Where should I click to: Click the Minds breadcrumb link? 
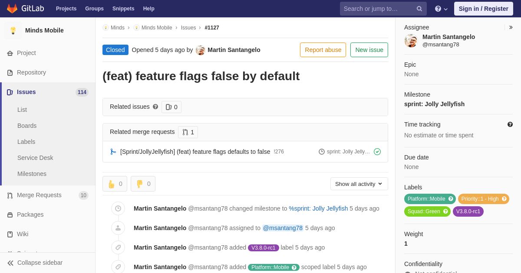(118, 28)
